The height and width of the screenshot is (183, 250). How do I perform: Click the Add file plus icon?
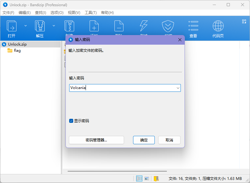coord(94,26)
